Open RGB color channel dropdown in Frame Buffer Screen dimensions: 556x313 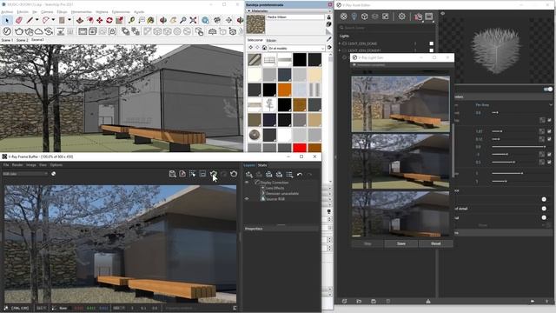[x=25, y=174]
